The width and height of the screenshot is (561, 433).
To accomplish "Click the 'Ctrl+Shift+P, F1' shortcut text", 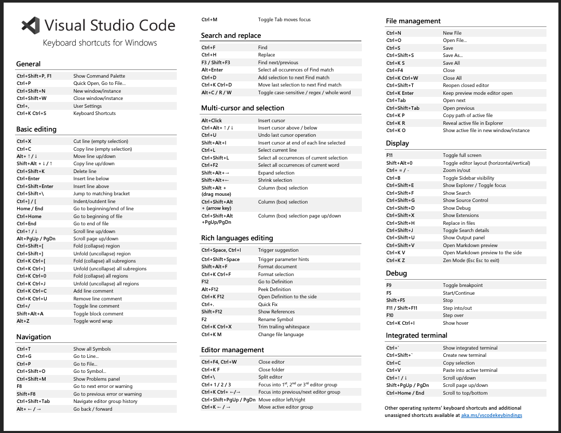I will tap(34, 76).
